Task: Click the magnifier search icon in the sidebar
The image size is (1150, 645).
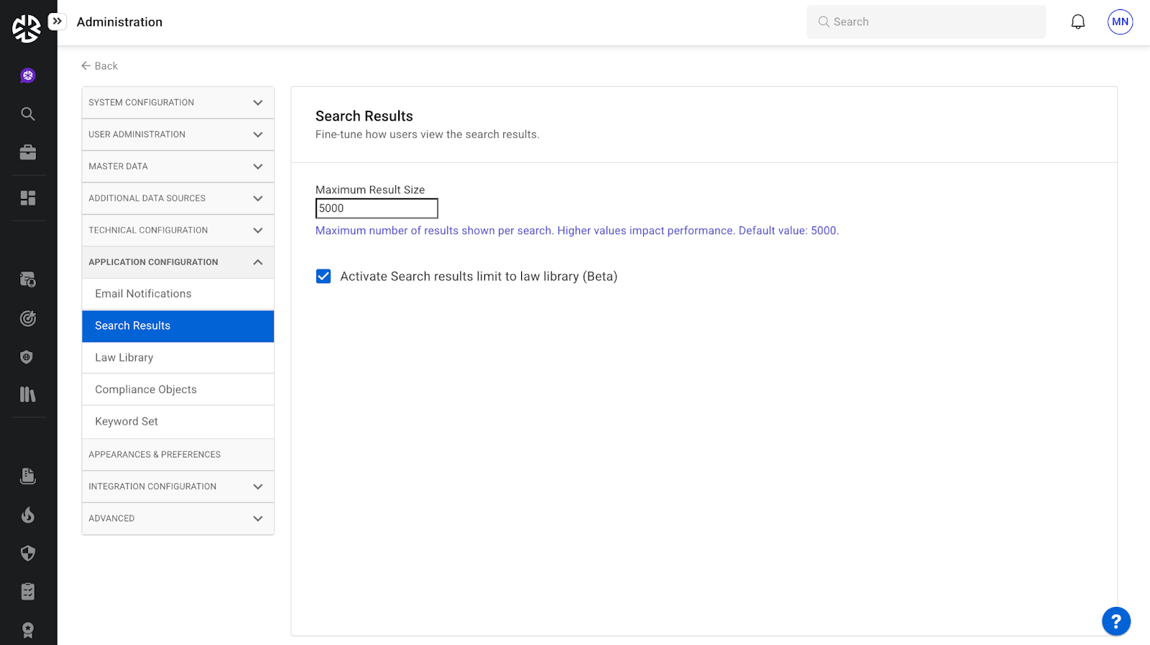Action: pyautogui.click(x=28, y=113)
